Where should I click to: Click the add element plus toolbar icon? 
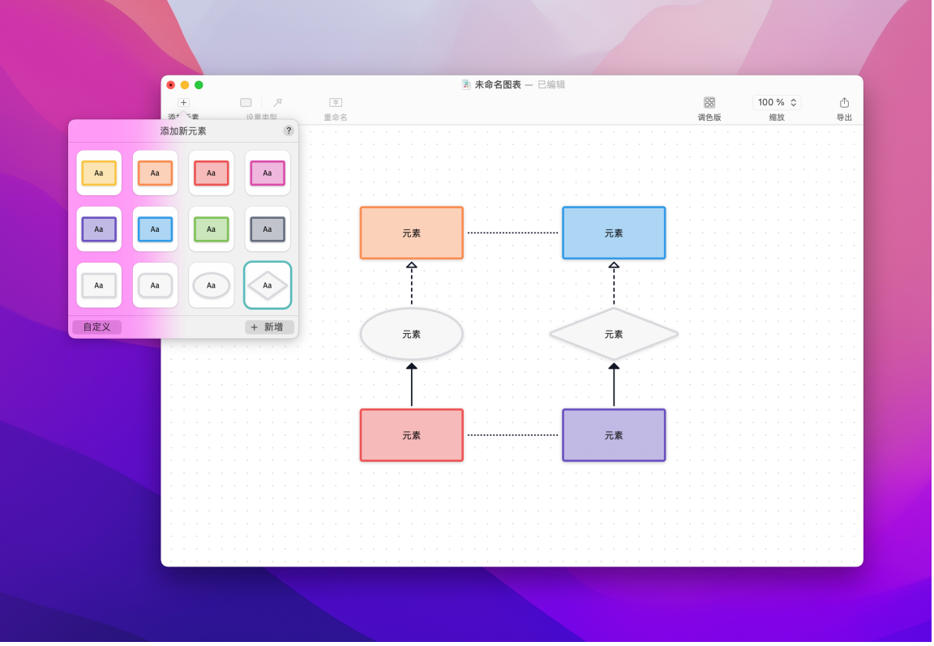click(x=183, y=102)
